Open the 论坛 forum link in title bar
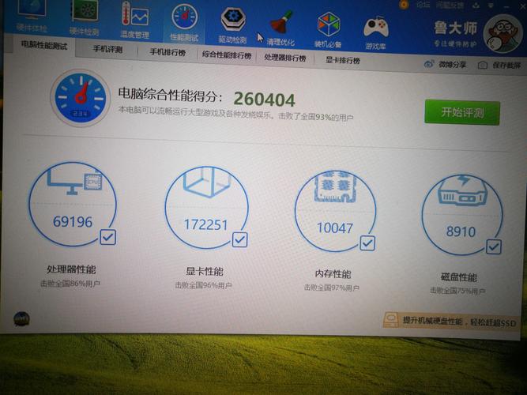 (x=423, y=5)
